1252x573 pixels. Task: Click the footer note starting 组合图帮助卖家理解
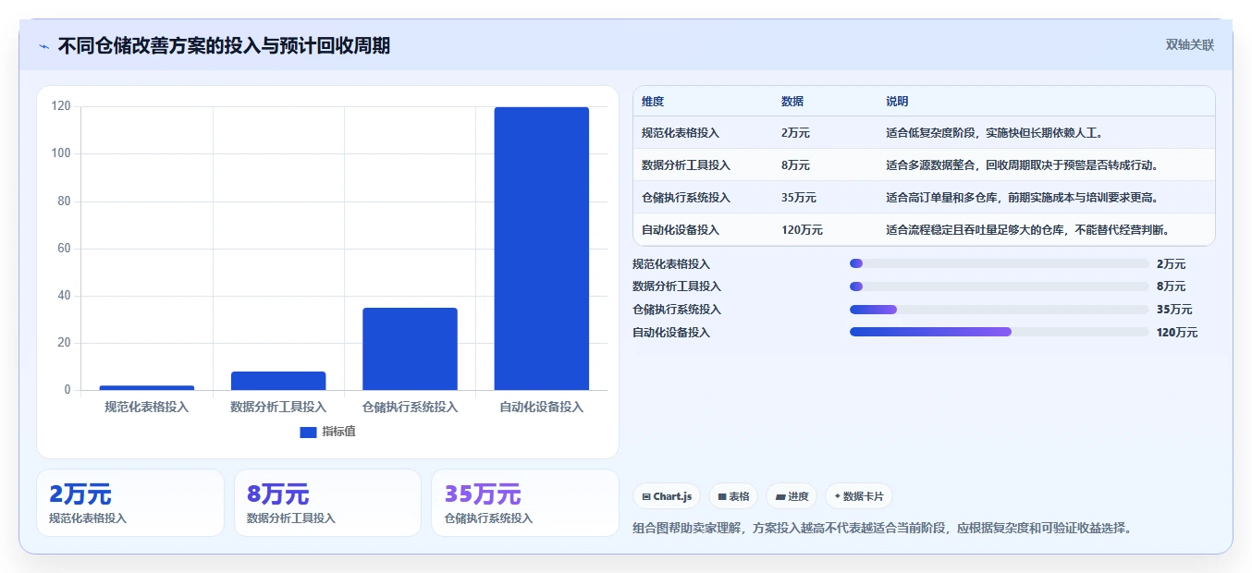(x=882, y=529)
